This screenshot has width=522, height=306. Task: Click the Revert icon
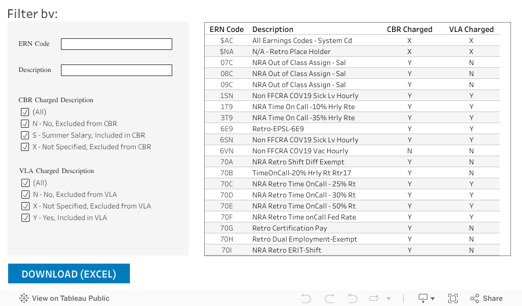352,298
